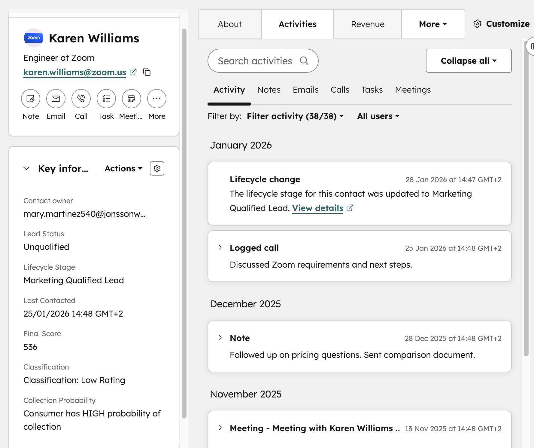The height and width of the screenshot is (448, 534).
Task: Switch to the Revenue tab
Action: (367, 24)
